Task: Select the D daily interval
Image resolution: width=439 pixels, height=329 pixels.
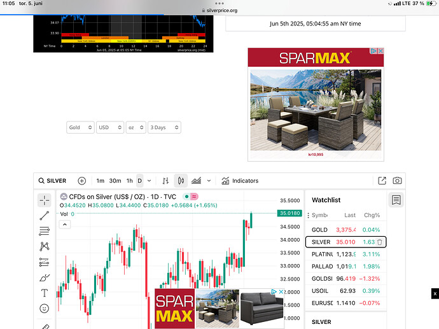Action: coord(140,181)
